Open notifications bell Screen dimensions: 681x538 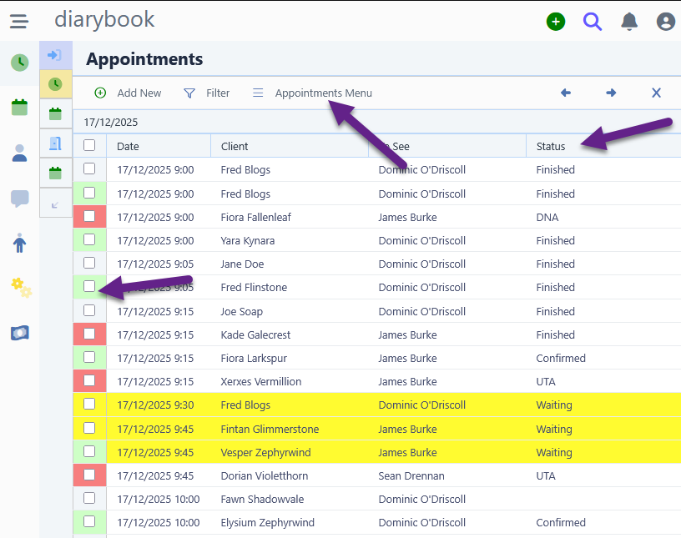(x=629, y=22)
